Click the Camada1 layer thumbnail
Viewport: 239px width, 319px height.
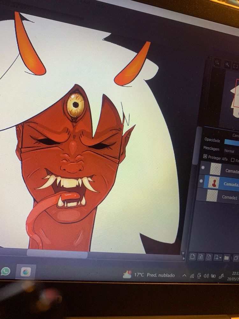212,196
